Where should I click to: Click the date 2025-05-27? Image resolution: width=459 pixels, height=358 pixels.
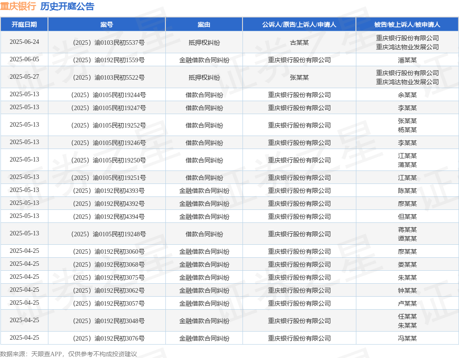coord(24,77)
